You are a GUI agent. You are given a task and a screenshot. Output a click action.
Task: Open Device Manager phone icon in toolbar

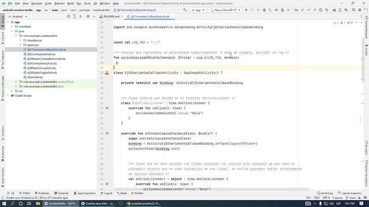[340, 10]
